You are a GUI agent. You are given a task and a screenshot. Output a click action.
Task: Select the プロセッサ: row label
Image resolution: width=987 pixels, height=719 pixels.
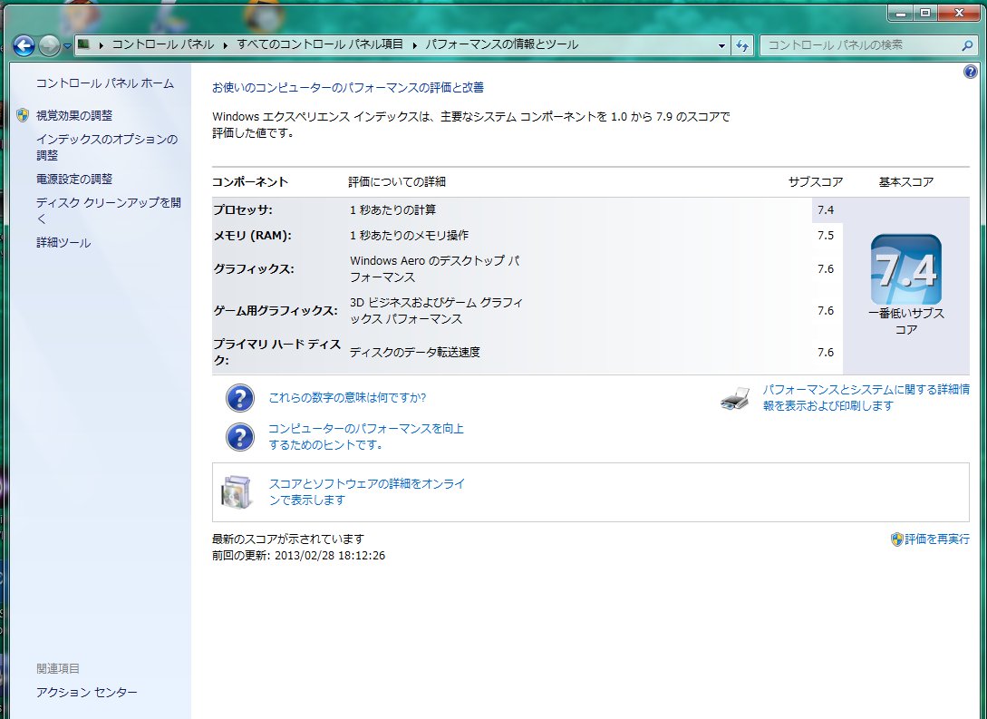(243, 209)
